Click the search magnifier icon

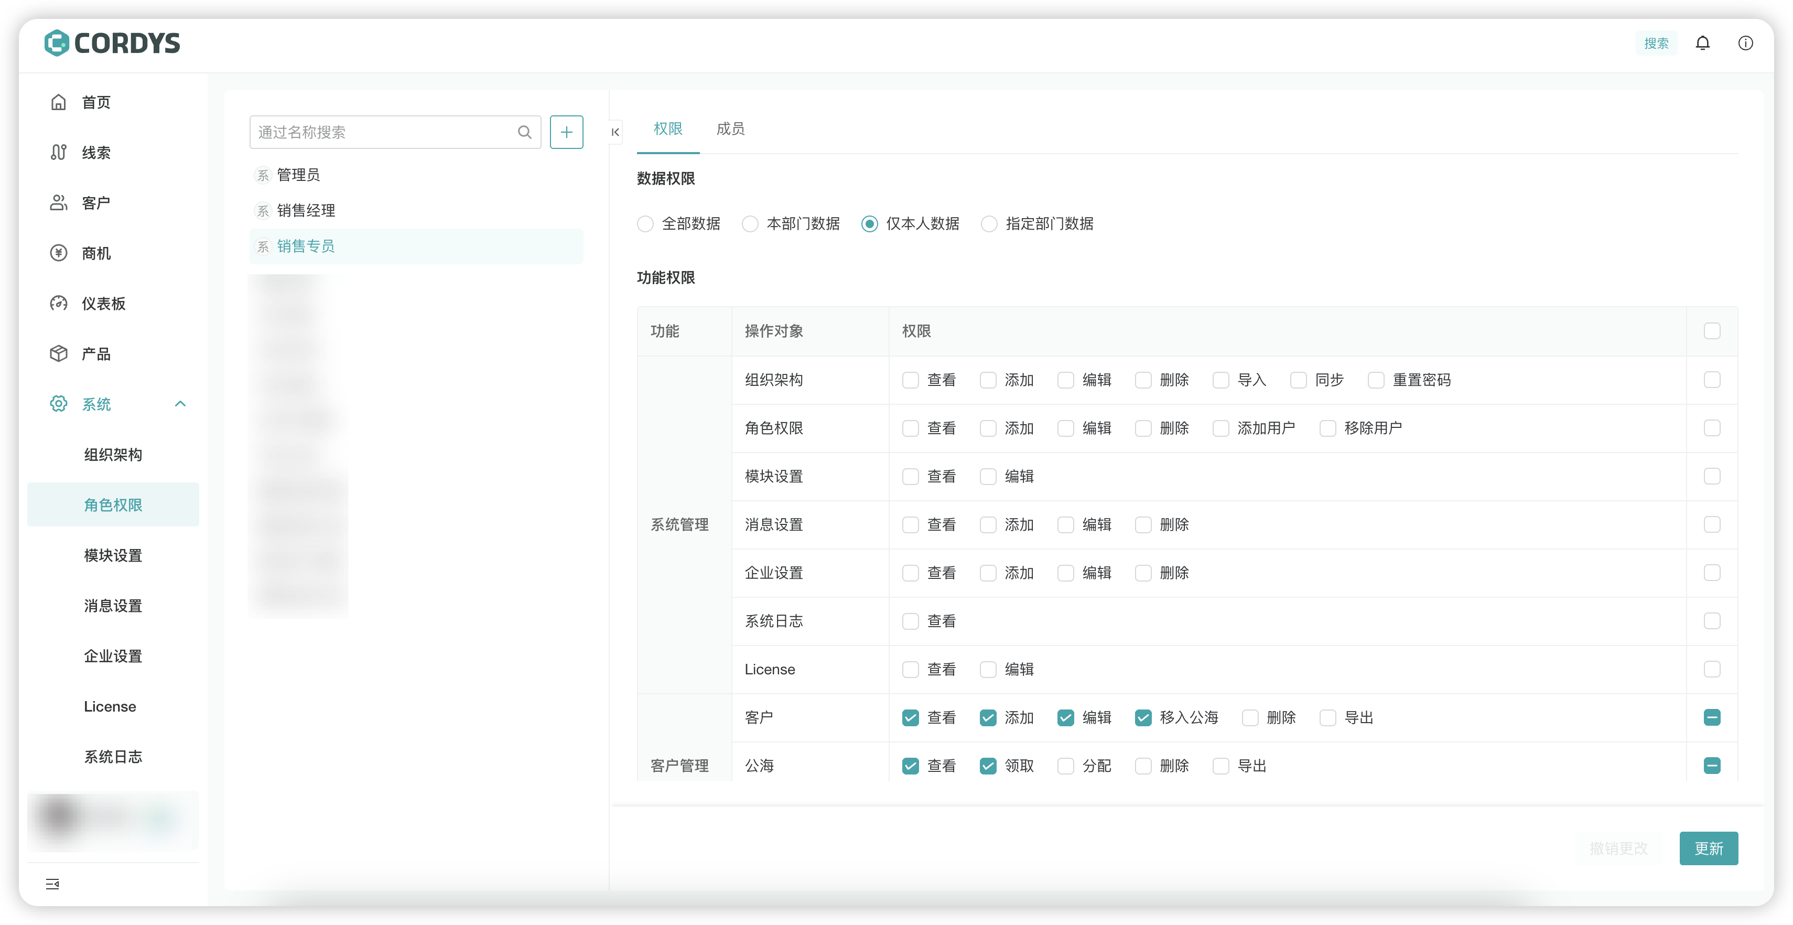[524, 132]
